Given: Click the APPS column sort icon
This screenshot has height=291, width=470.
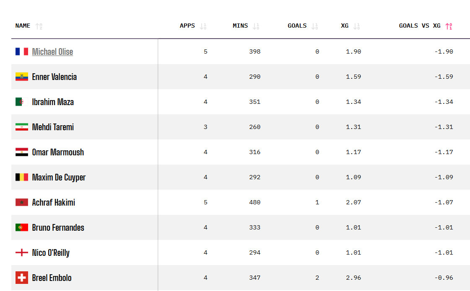Looking at the screenshot, I should point(203,26).
